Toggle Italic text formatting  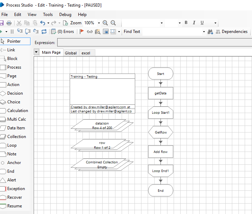(194, 23)
